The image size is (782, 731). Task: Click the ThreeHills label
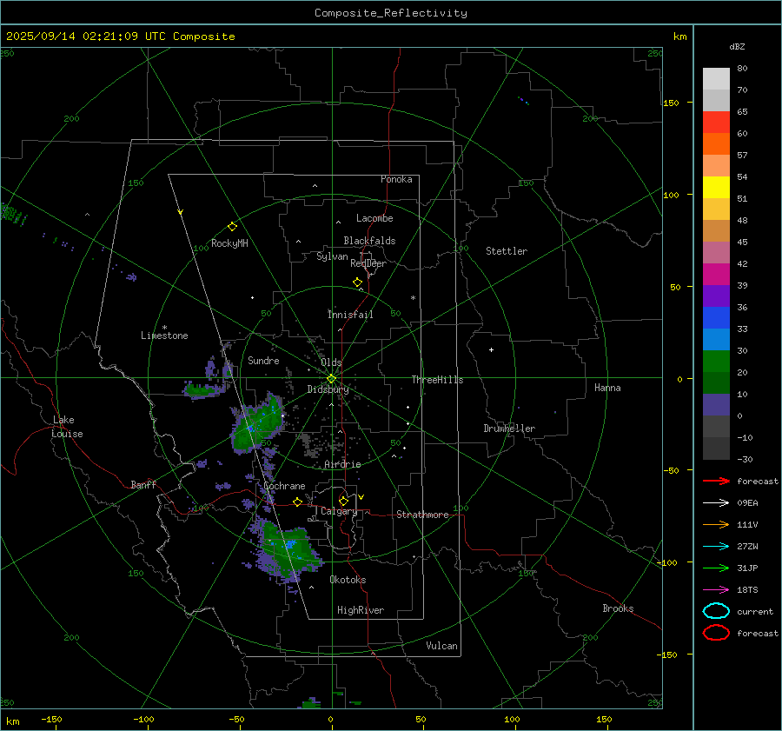coord(437,380)
